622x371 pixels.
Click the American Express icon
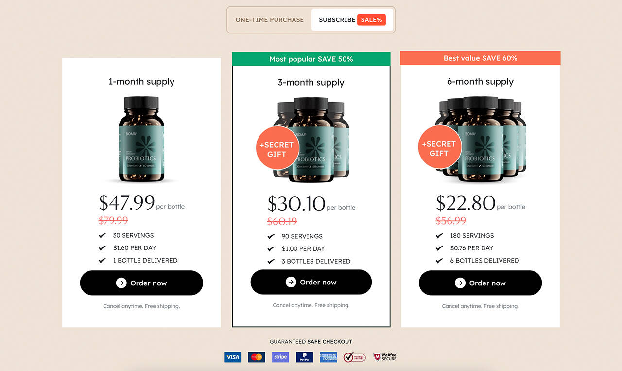pyautogui.click(x=328, y=357)
